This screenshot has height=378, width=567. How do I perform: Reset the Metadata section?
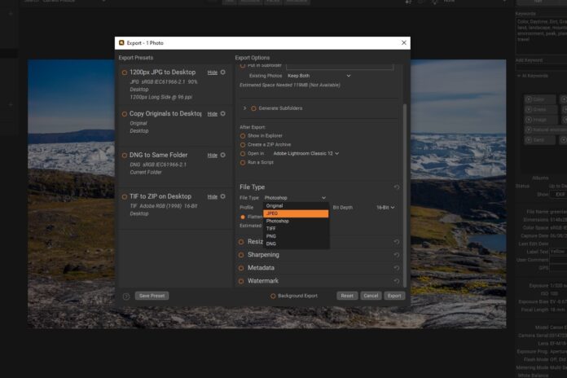pyautogui.click(x=397, y=268)
